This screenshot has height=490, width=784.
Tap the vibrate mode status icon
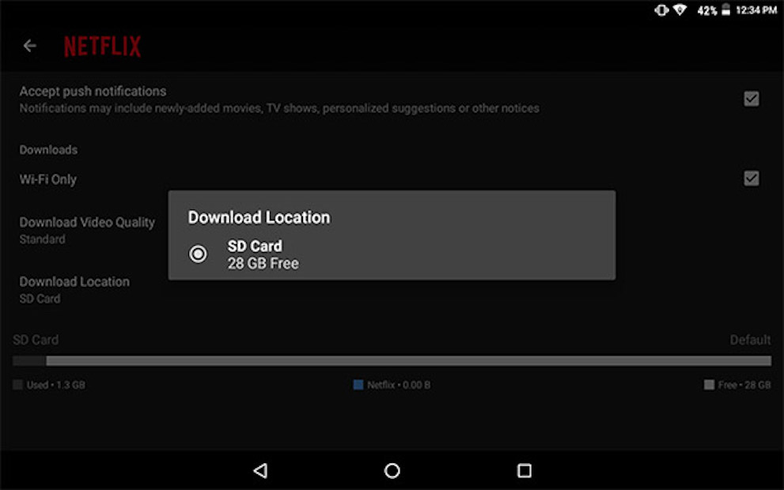(x=661, y=10)
